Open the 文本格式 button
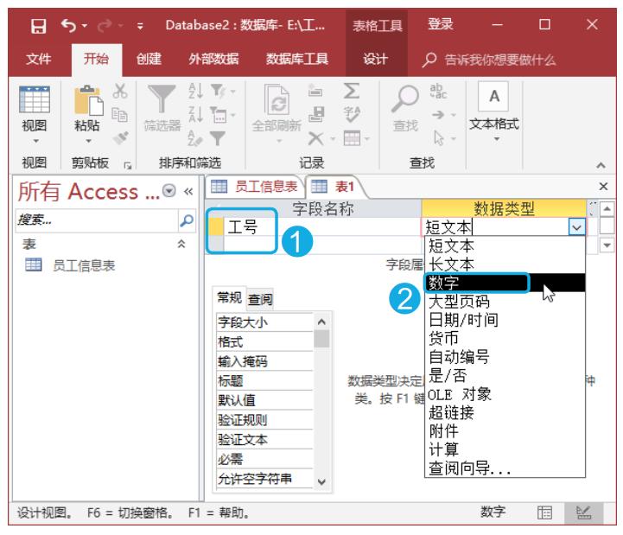Image resolution: width=623 pixels, height=535 pixels. tap(494, 111)
